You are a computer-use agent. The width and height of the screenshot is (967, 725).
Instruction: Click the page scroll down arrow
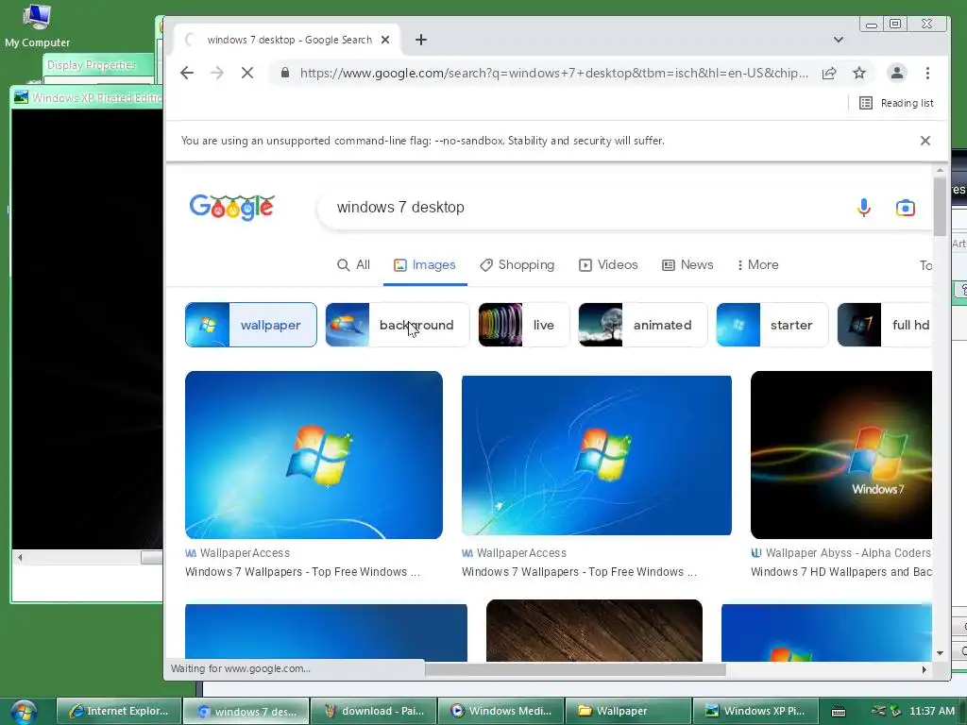point(940,653)
